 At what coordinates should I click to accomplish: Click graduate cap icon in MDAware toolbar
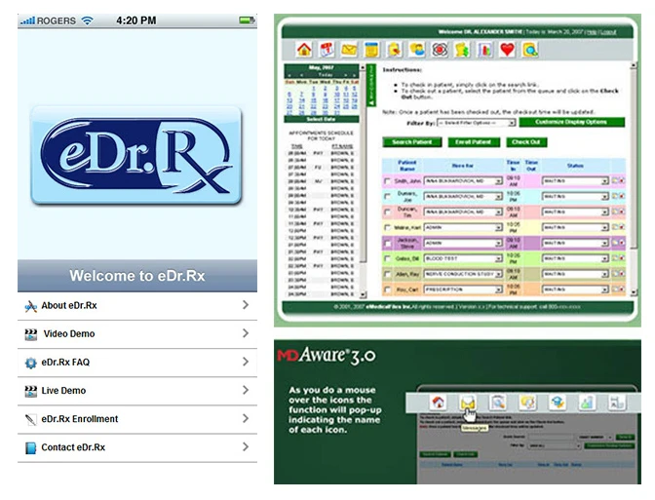click(x=558, y=403)
